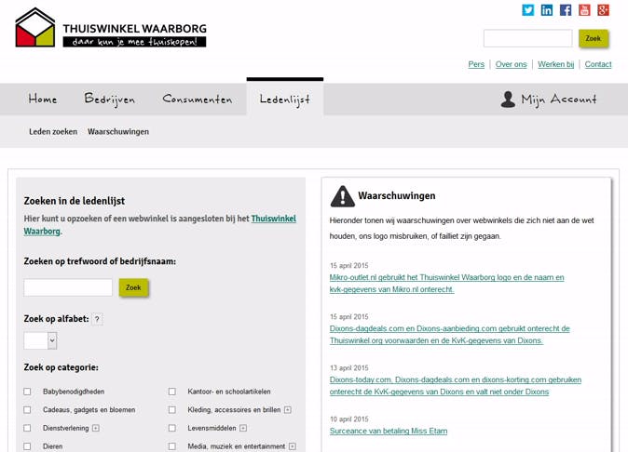Select the Waarschuwingen submenu item

(118, 131)
